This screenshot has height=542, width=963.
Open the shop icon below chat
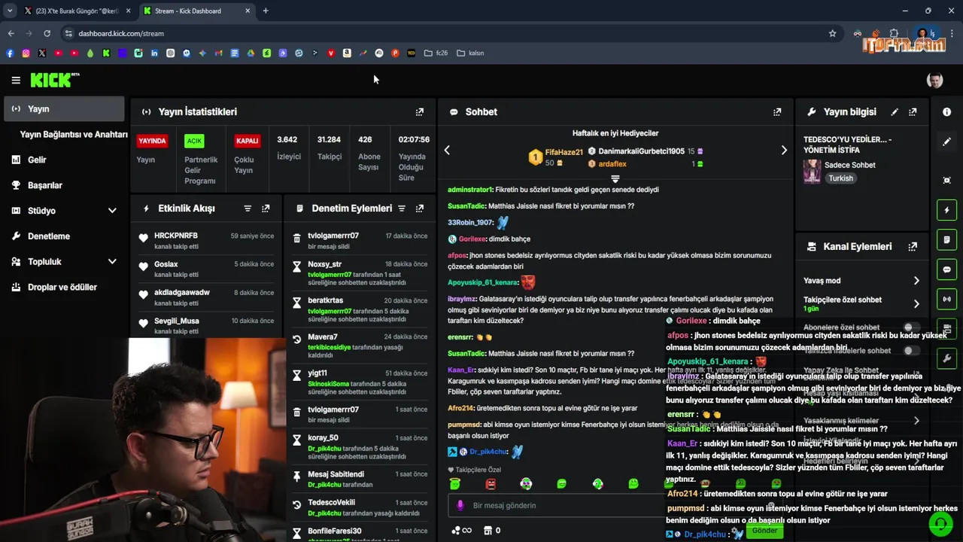click(488, 531)
